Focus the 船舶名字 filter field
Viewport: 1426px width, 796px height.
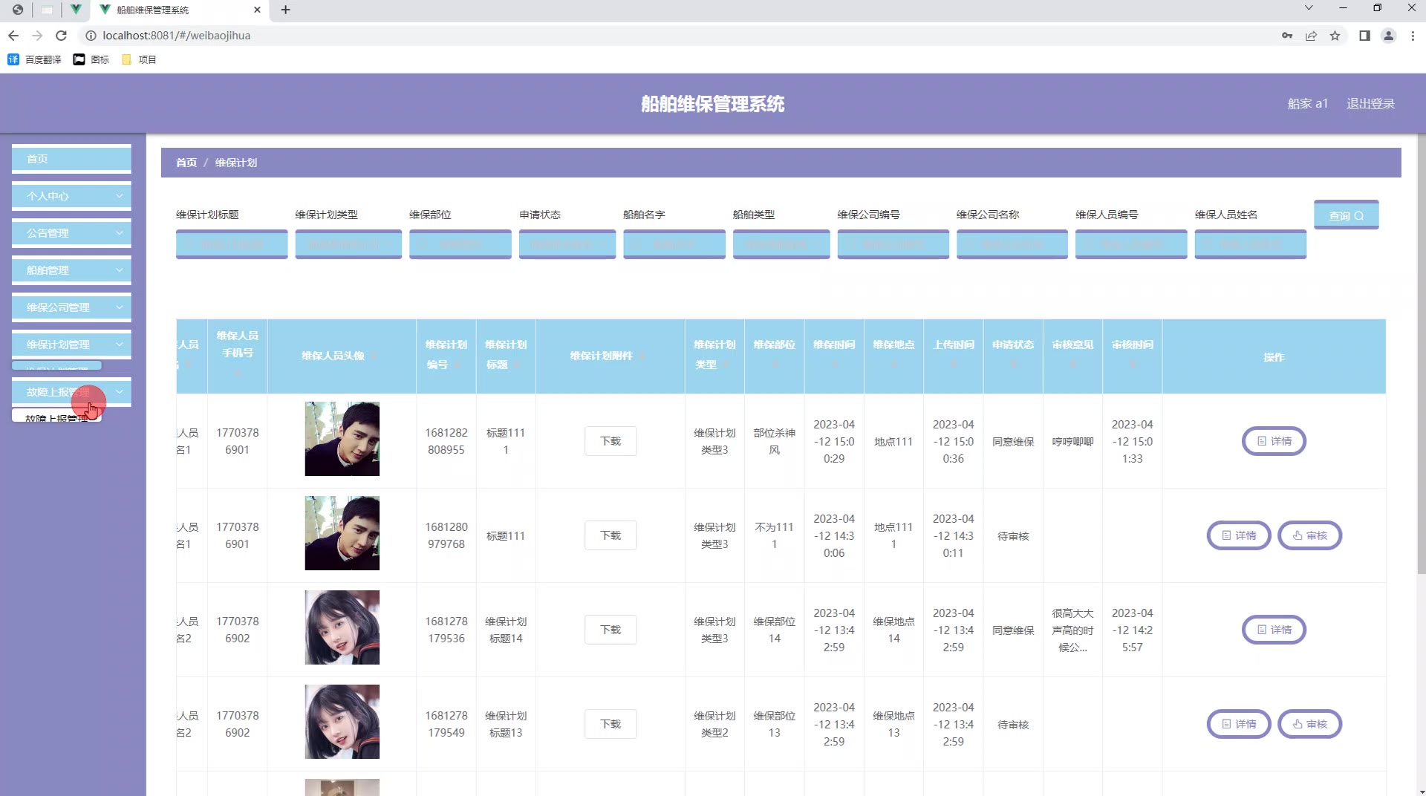pyautogui.click(x=674, y=244)
